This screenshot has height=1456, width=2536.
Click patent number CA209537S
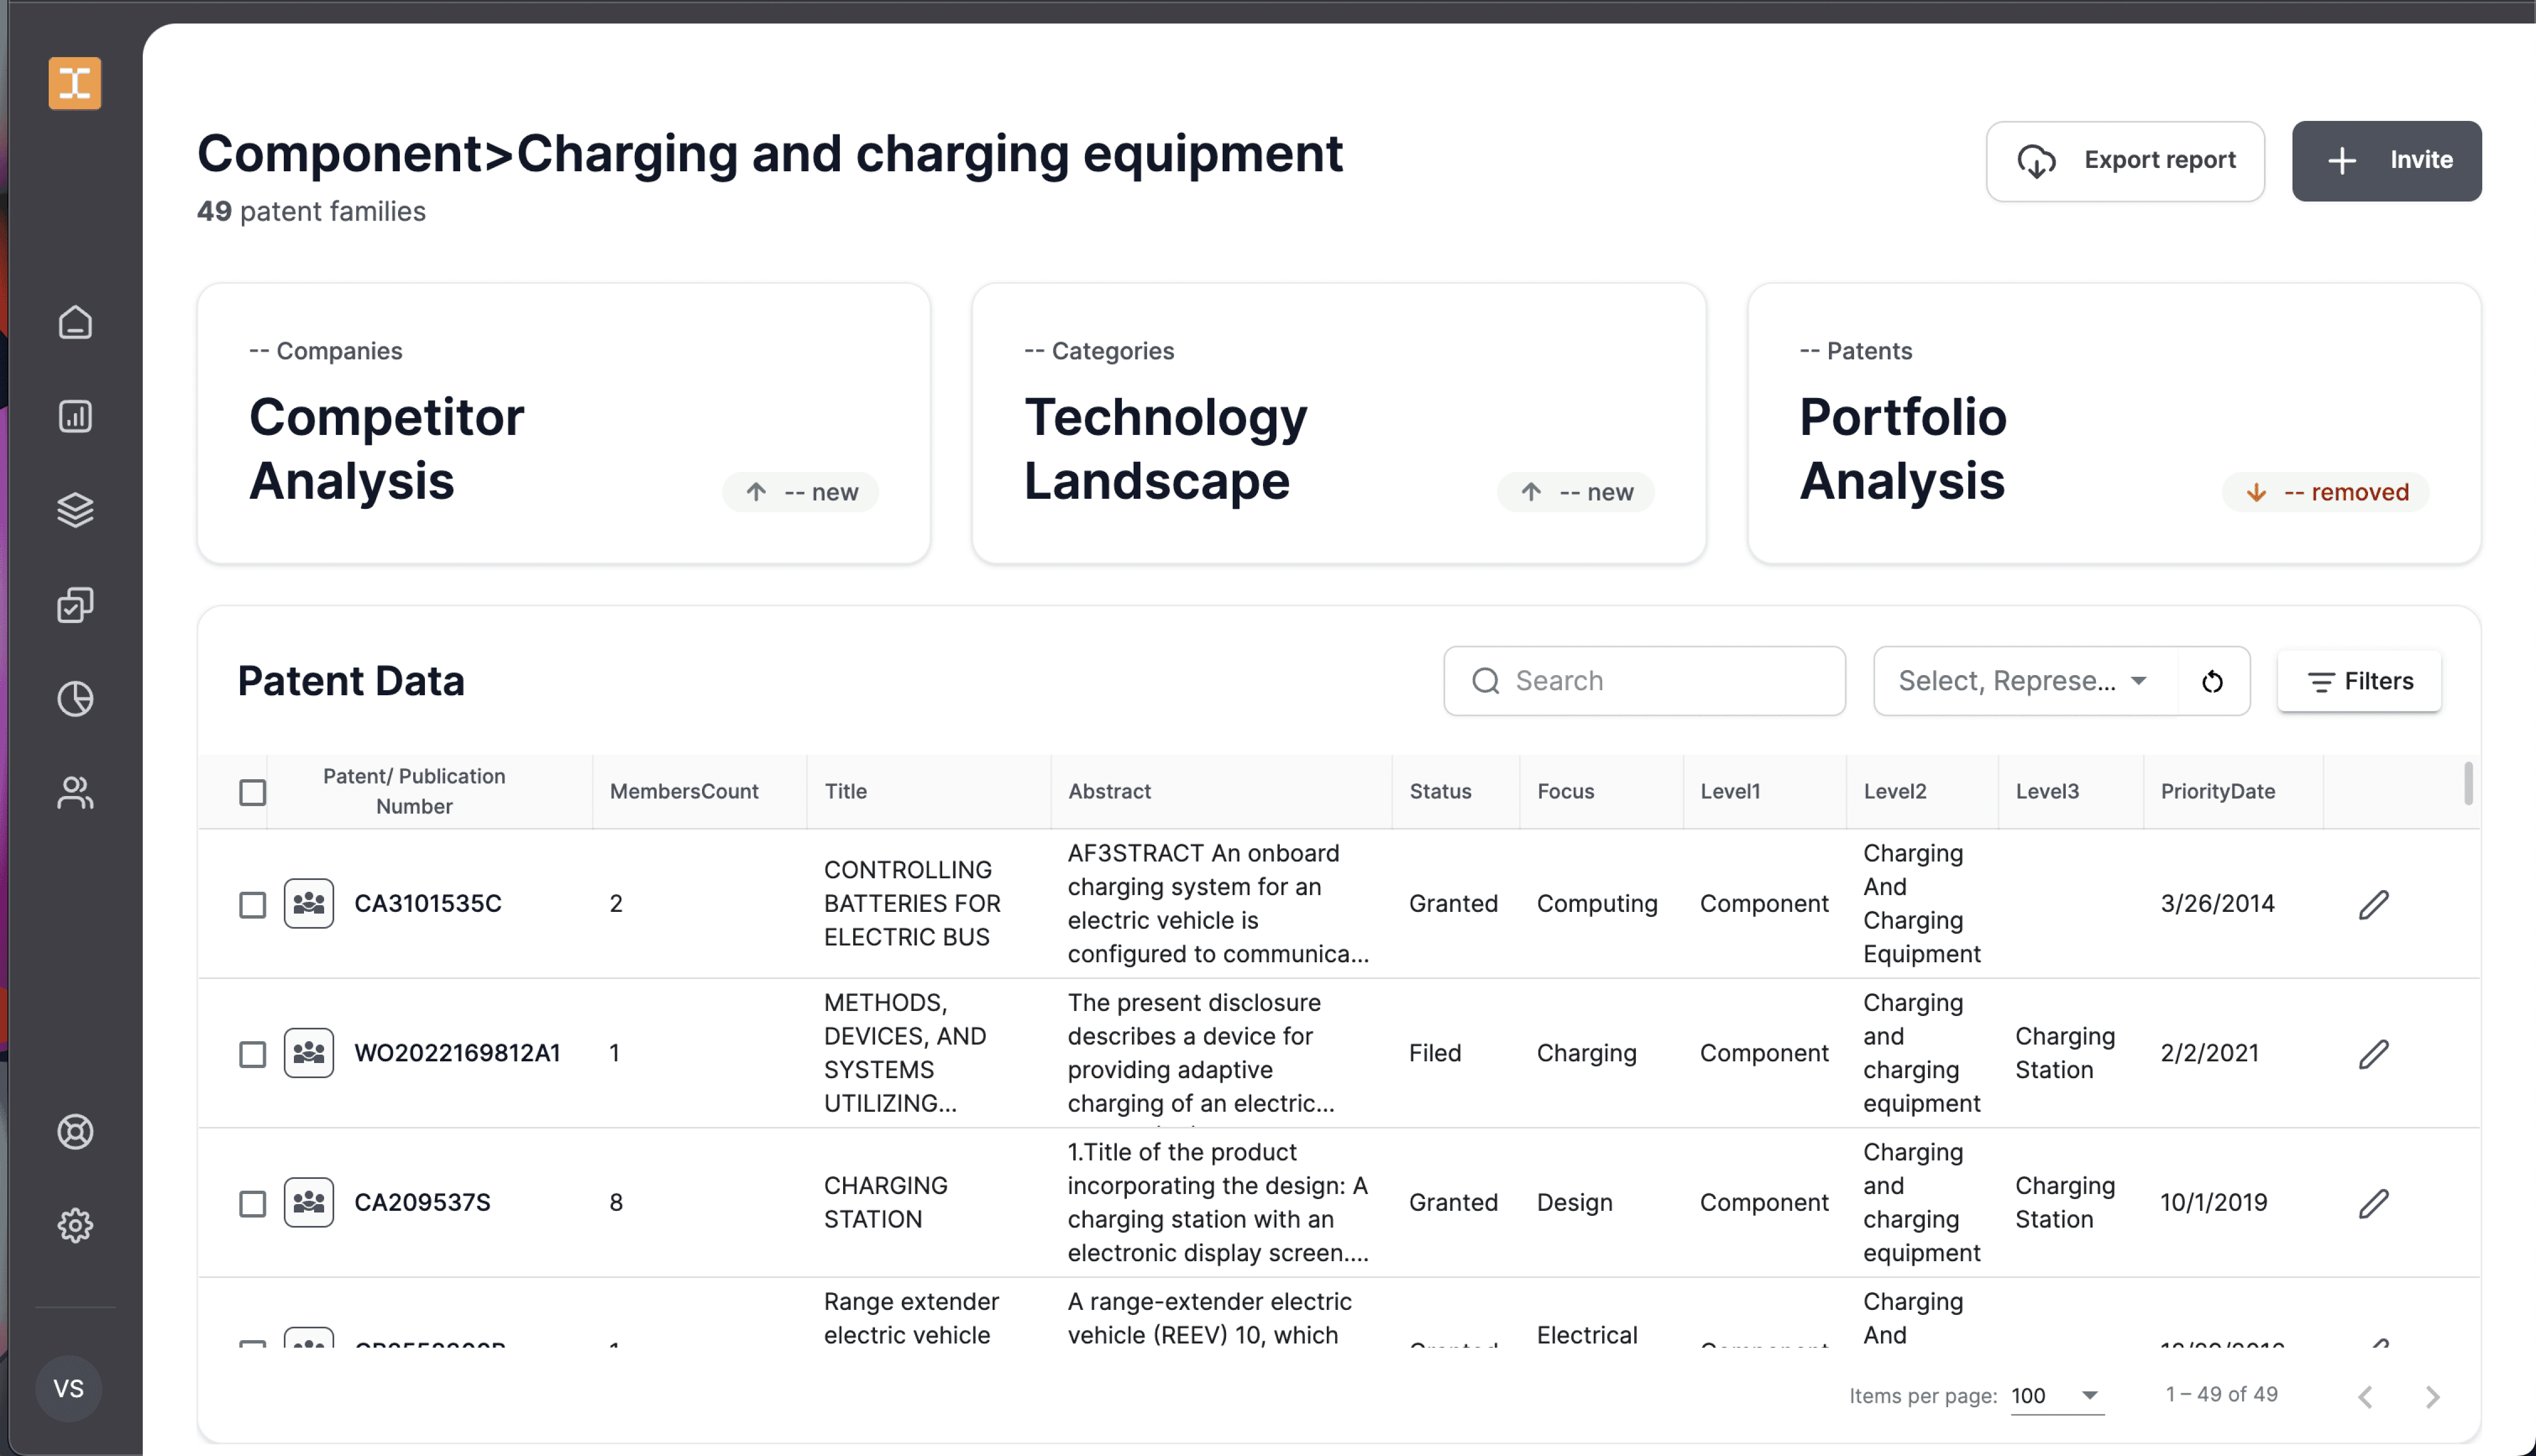coord(422,1202)
